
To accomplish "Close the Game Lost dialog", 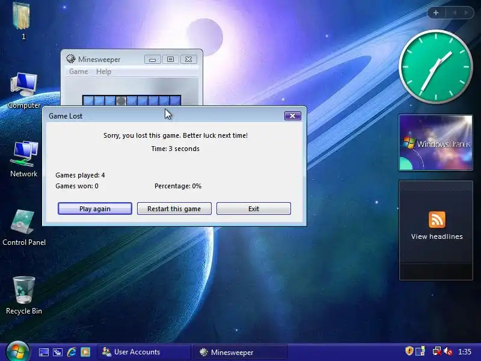I will tap(293, 116).
